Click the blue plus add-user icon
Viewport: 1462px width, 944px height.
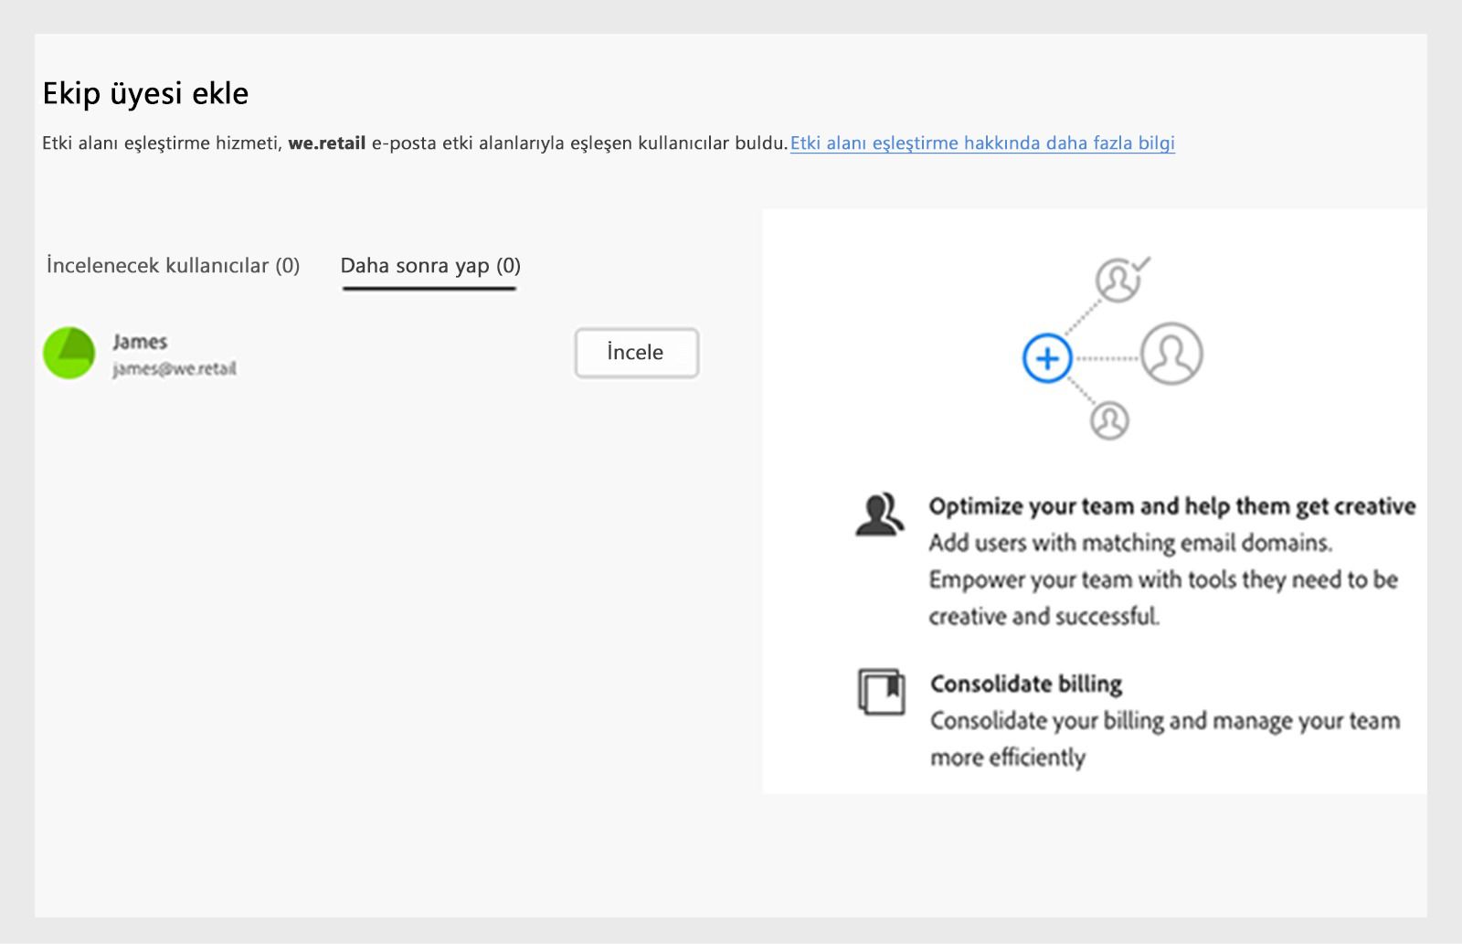click(1047, 358)
